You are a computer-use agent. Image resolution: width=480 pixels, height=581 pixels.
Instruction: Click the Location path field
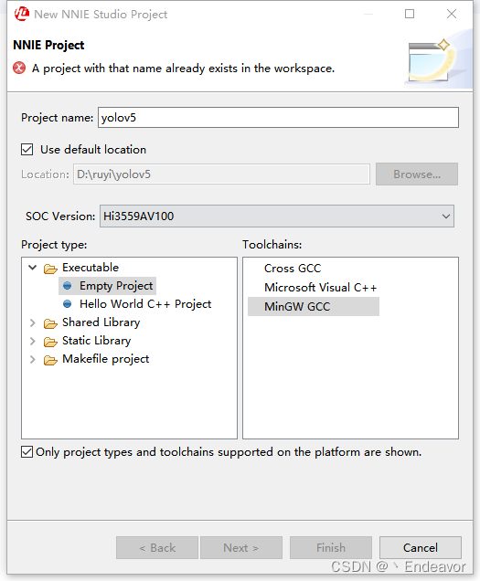click(221, 174)
